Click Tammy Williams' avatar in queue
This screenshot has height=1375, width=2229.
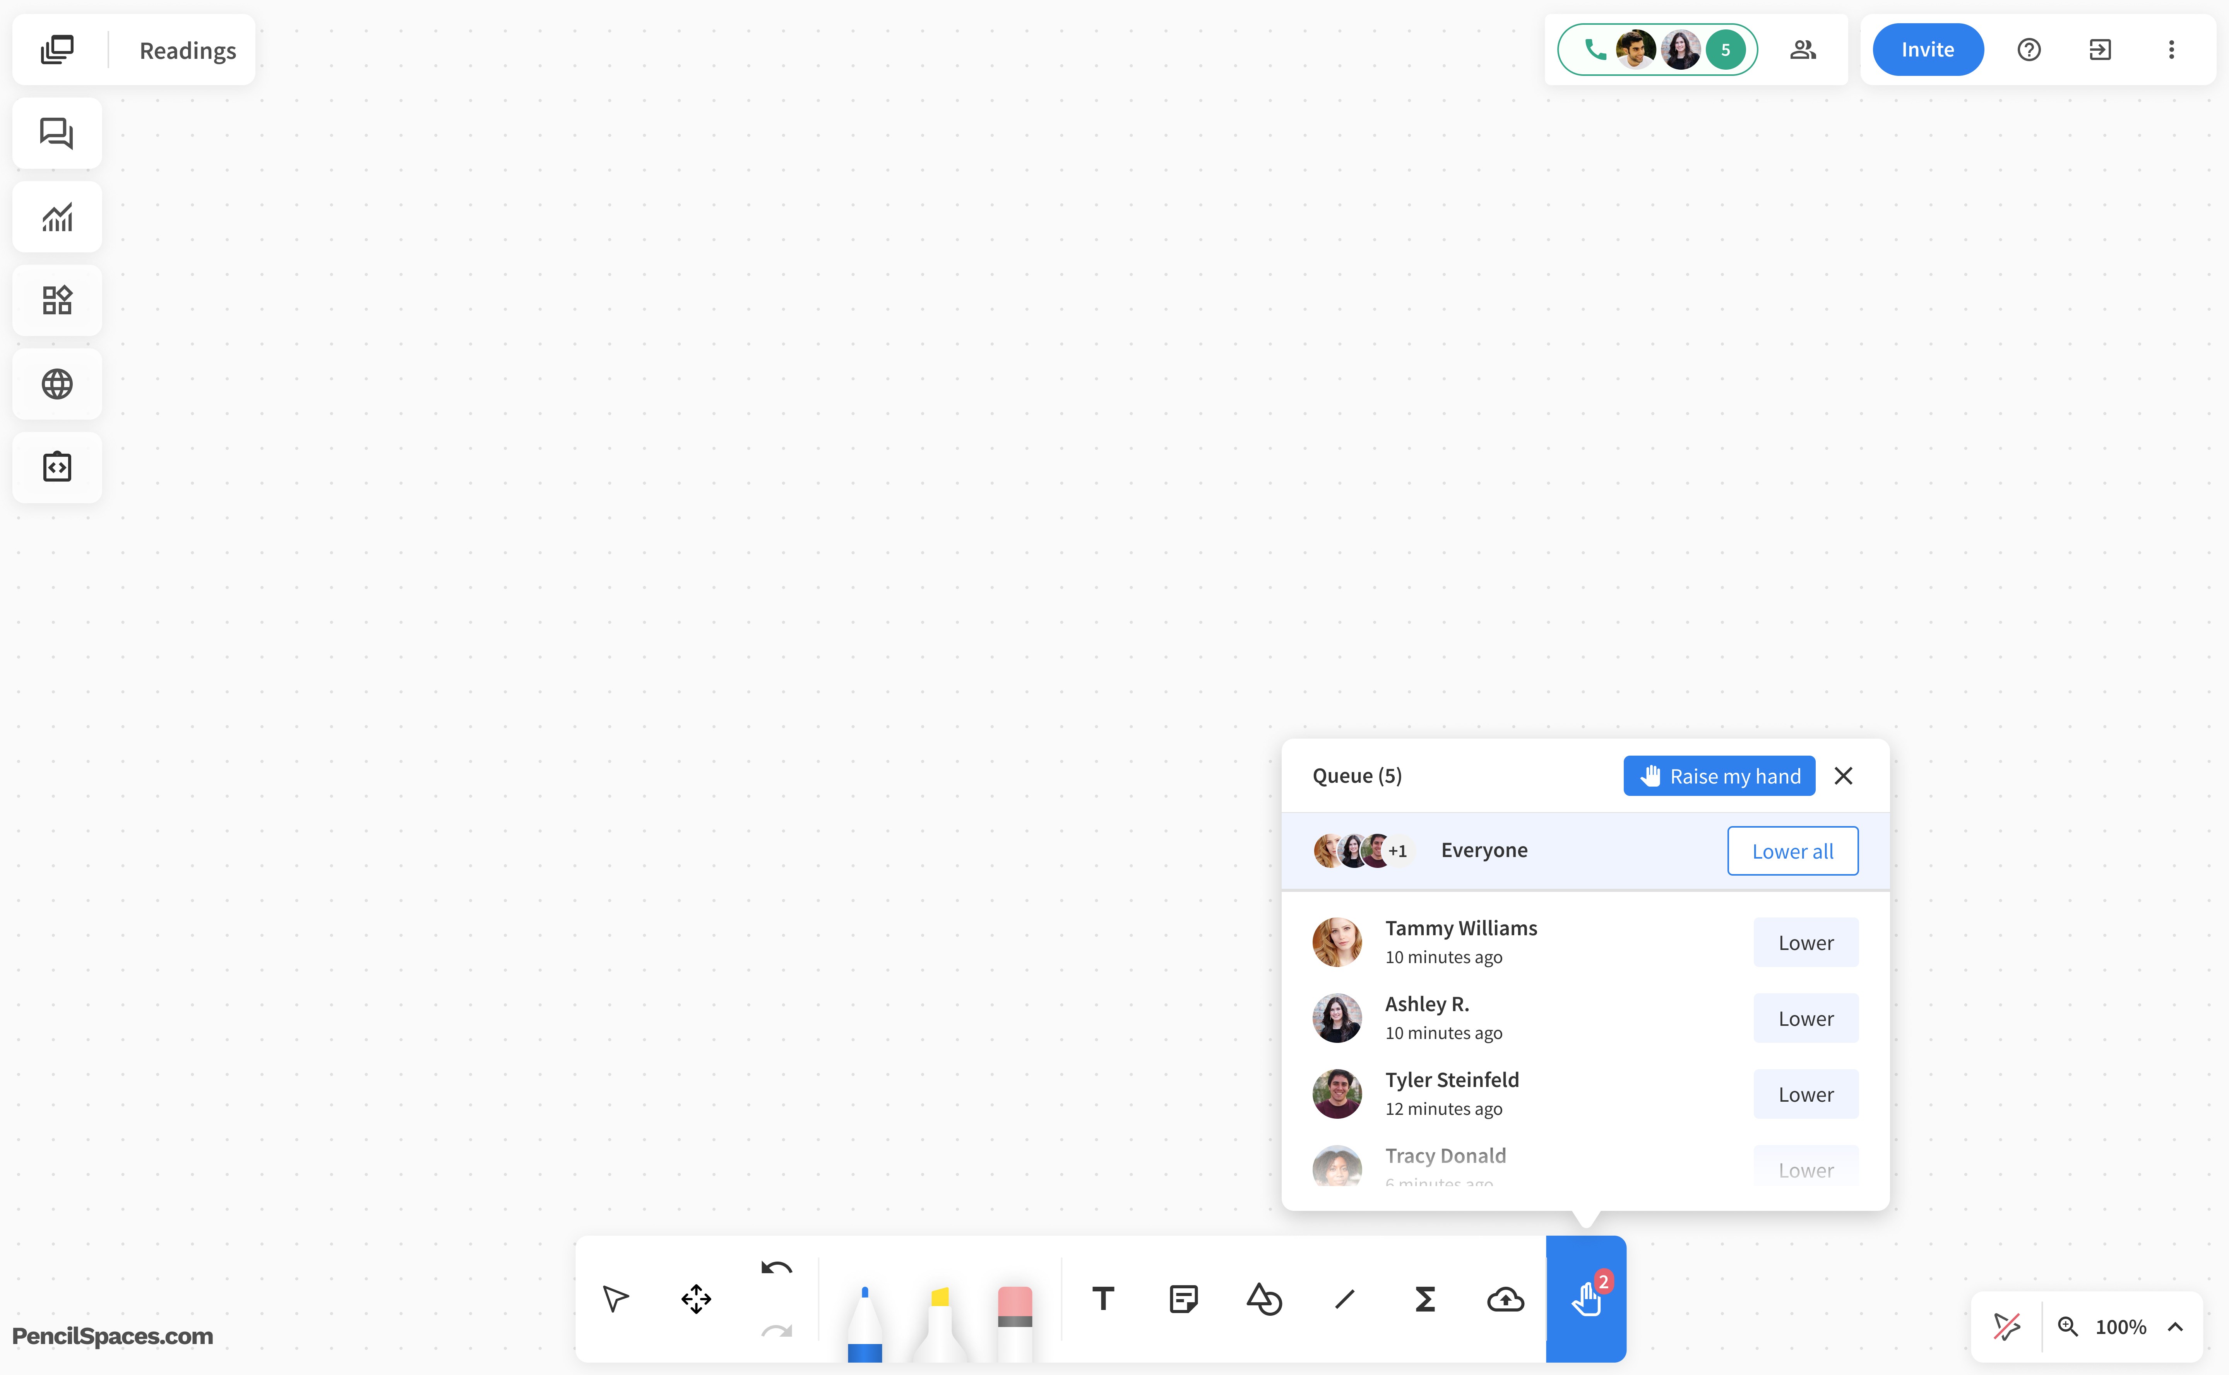pyautogui.click(x=1337, y=942)
